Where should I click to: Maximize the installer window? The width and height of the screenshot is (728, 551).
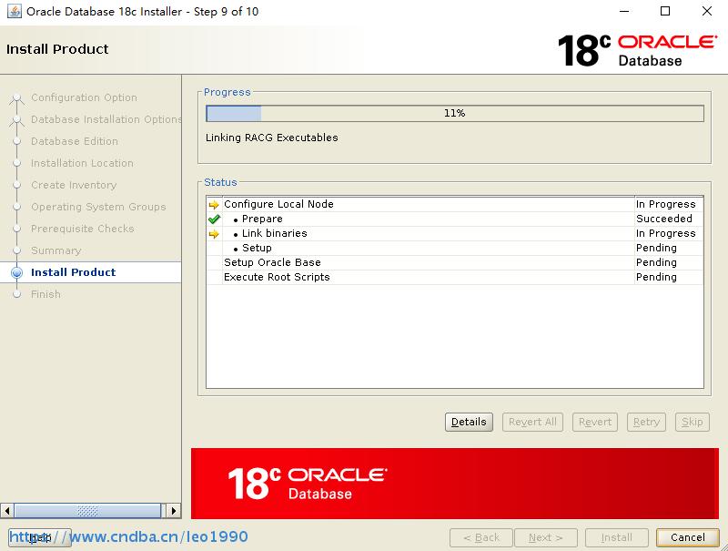(665, 11)
